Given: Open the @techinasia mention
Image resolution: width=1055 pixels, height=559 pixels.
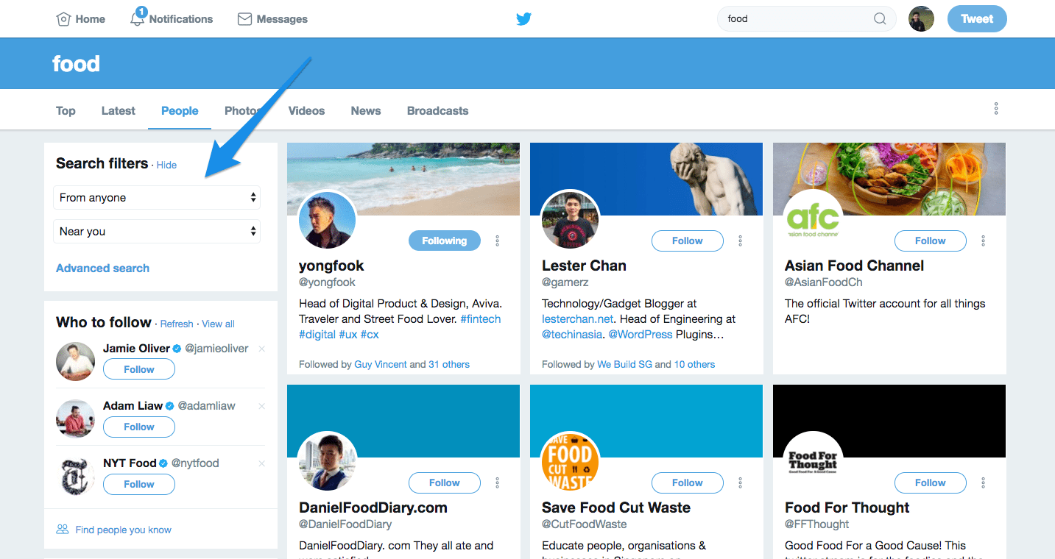Looking at the screenshot, I should pyautogui.click(x=572, y=334).
